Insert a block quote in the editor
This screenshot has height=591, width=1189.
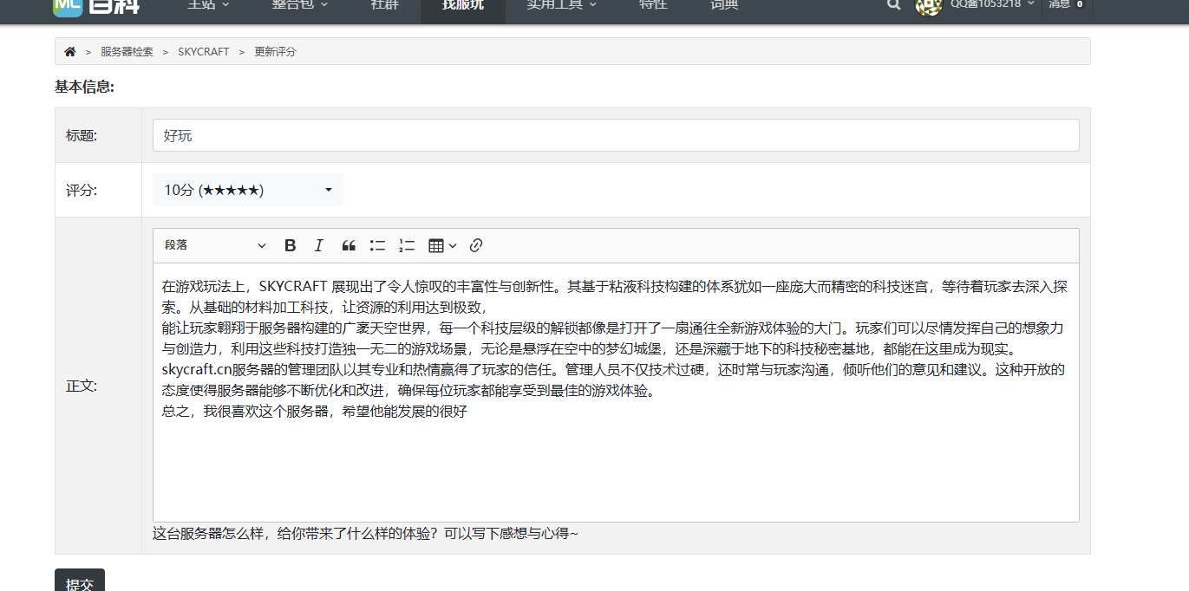point(349,245)
